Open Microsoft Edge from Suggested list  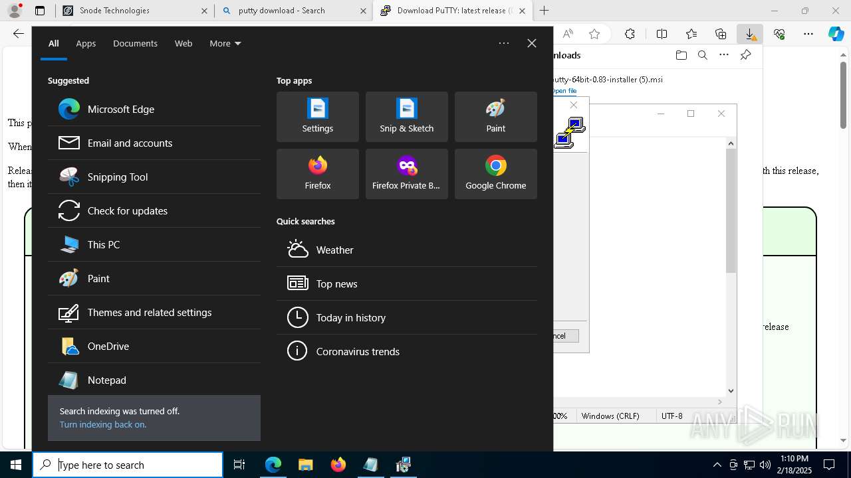pyautogui.click(x=154, y=109)
